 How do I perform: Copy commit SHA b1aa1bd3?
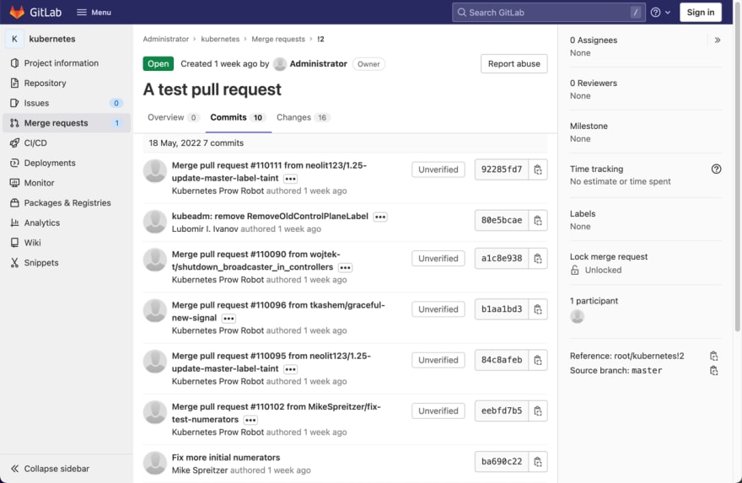point(538,309)
